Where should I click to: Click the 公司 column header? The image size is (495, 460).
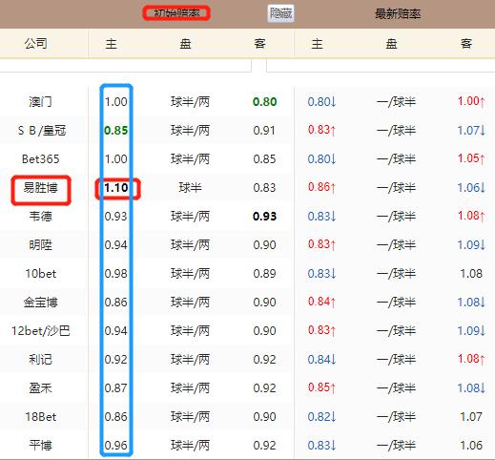(36, 44)
